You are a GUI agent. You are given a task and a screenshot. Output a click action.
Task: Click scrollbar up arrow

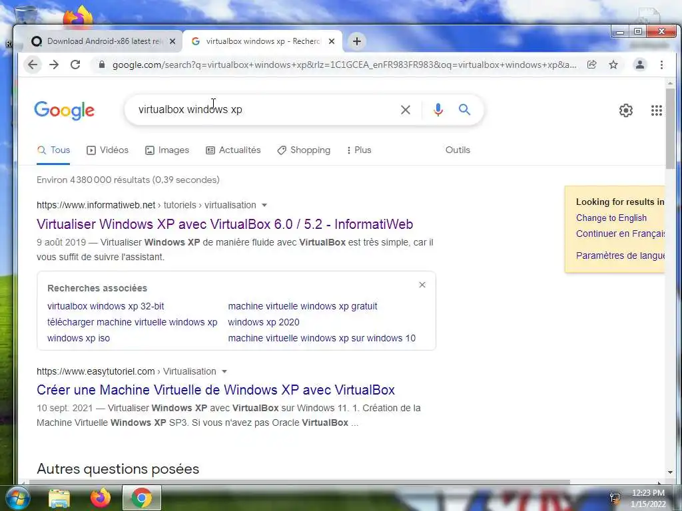coord(670,83)
